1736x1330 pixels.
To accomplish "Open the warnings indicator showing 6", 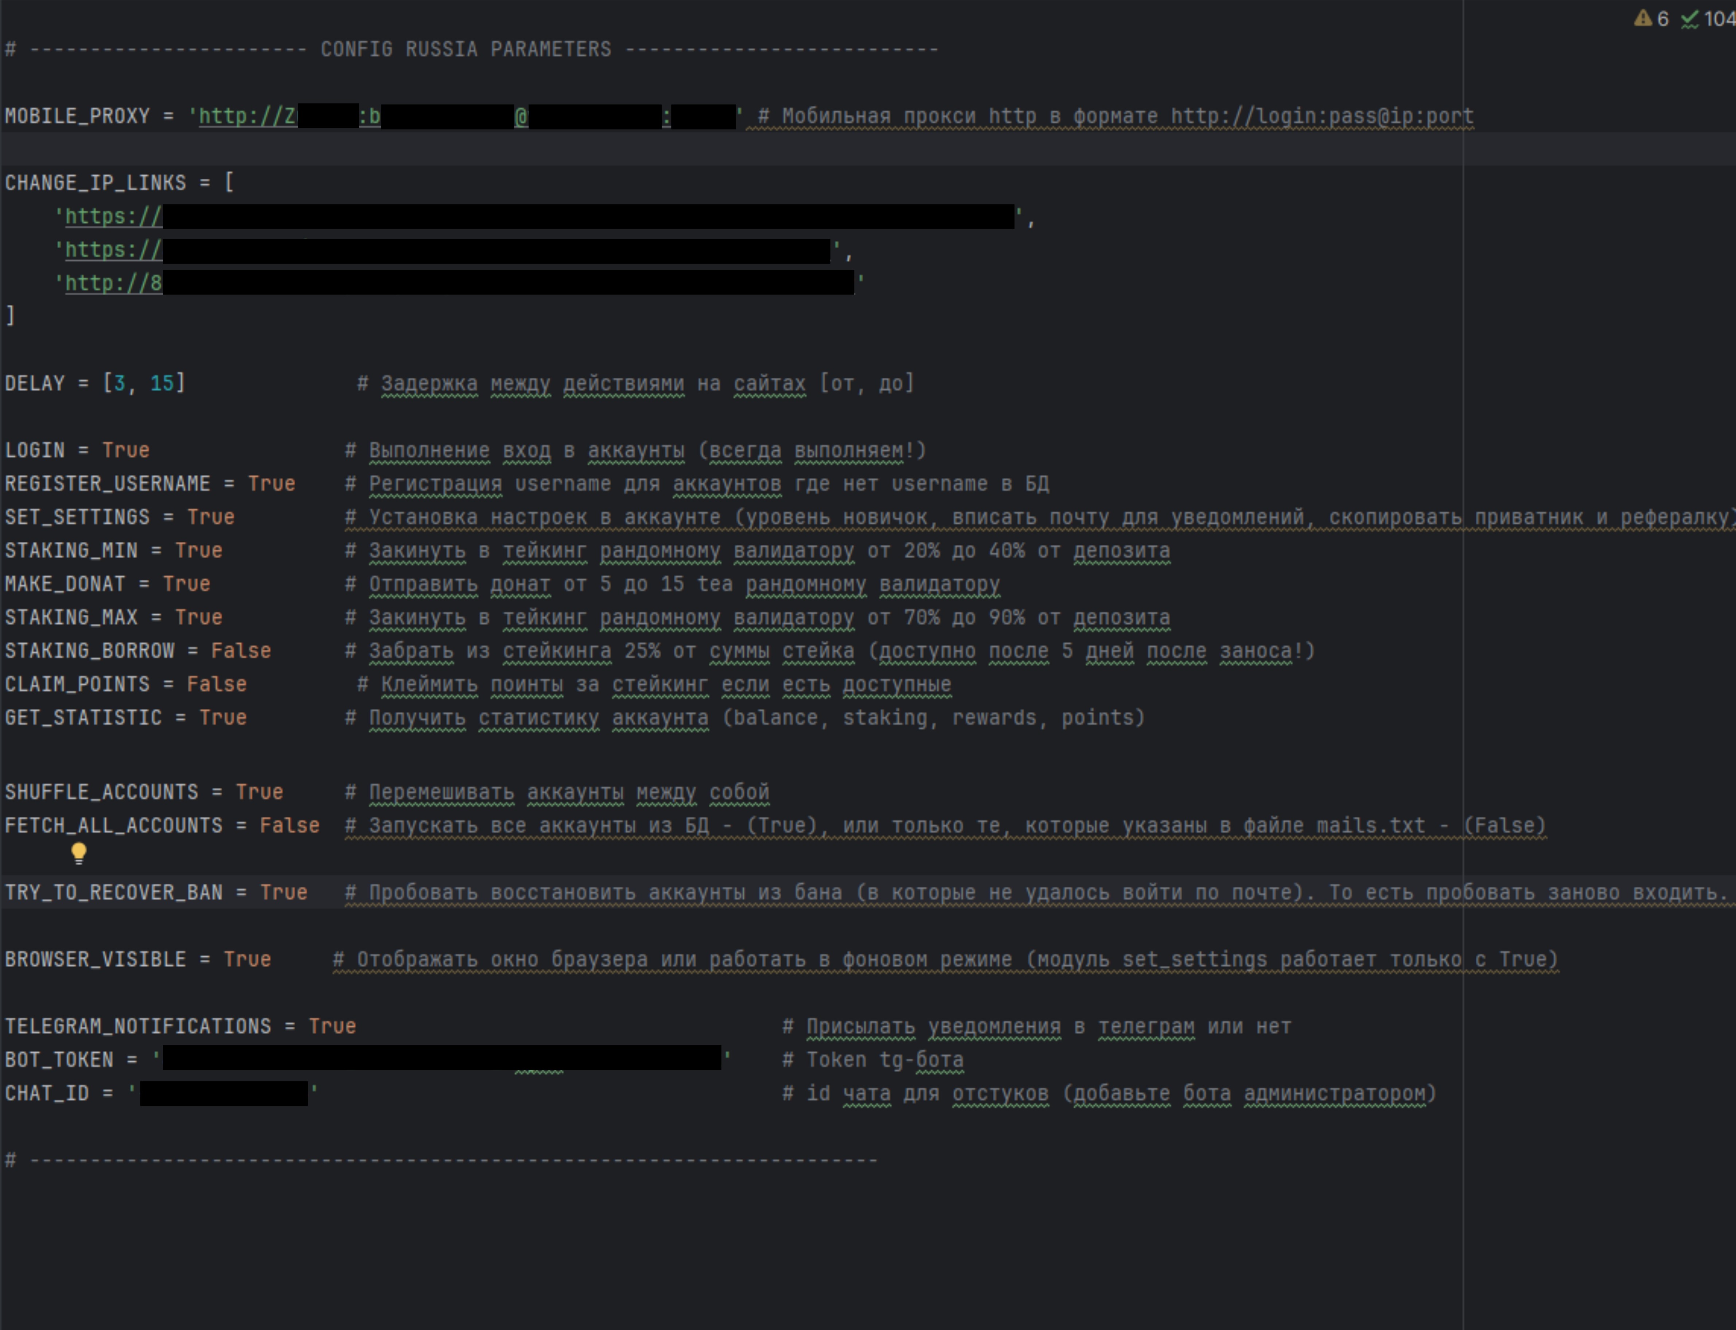I will pyautogui.click(x=1651, y=19).
